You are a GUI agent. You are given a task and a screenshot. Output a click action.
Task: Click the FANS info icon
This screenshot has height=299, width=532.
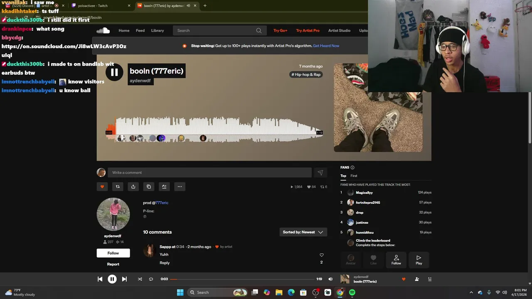[352, 167]
